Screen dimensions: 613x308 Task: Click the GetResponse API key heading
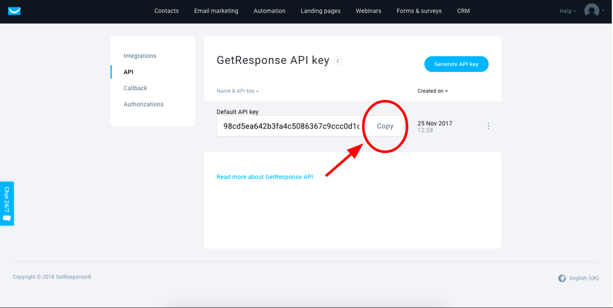click(x=273, y=60)
